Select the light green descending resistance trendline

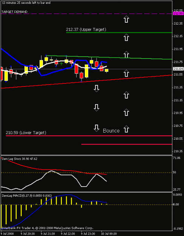click(x=109, y=57)
